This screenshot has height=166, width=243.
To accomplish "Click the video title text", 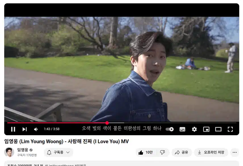I will [x=66, y=141].
